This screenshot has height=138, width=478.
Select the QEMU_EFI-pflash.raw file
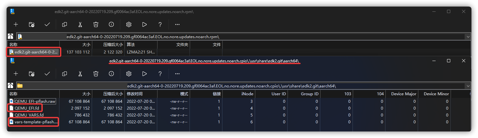pyautogui.click(x=33, y=101)
